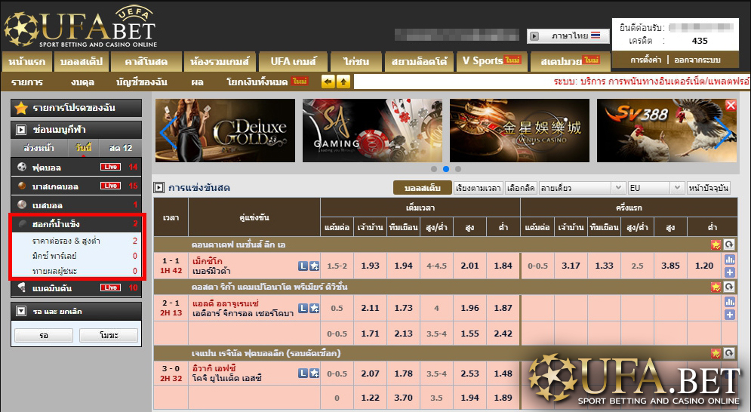Click the basketball sport icon

click(x=22, y=186)
